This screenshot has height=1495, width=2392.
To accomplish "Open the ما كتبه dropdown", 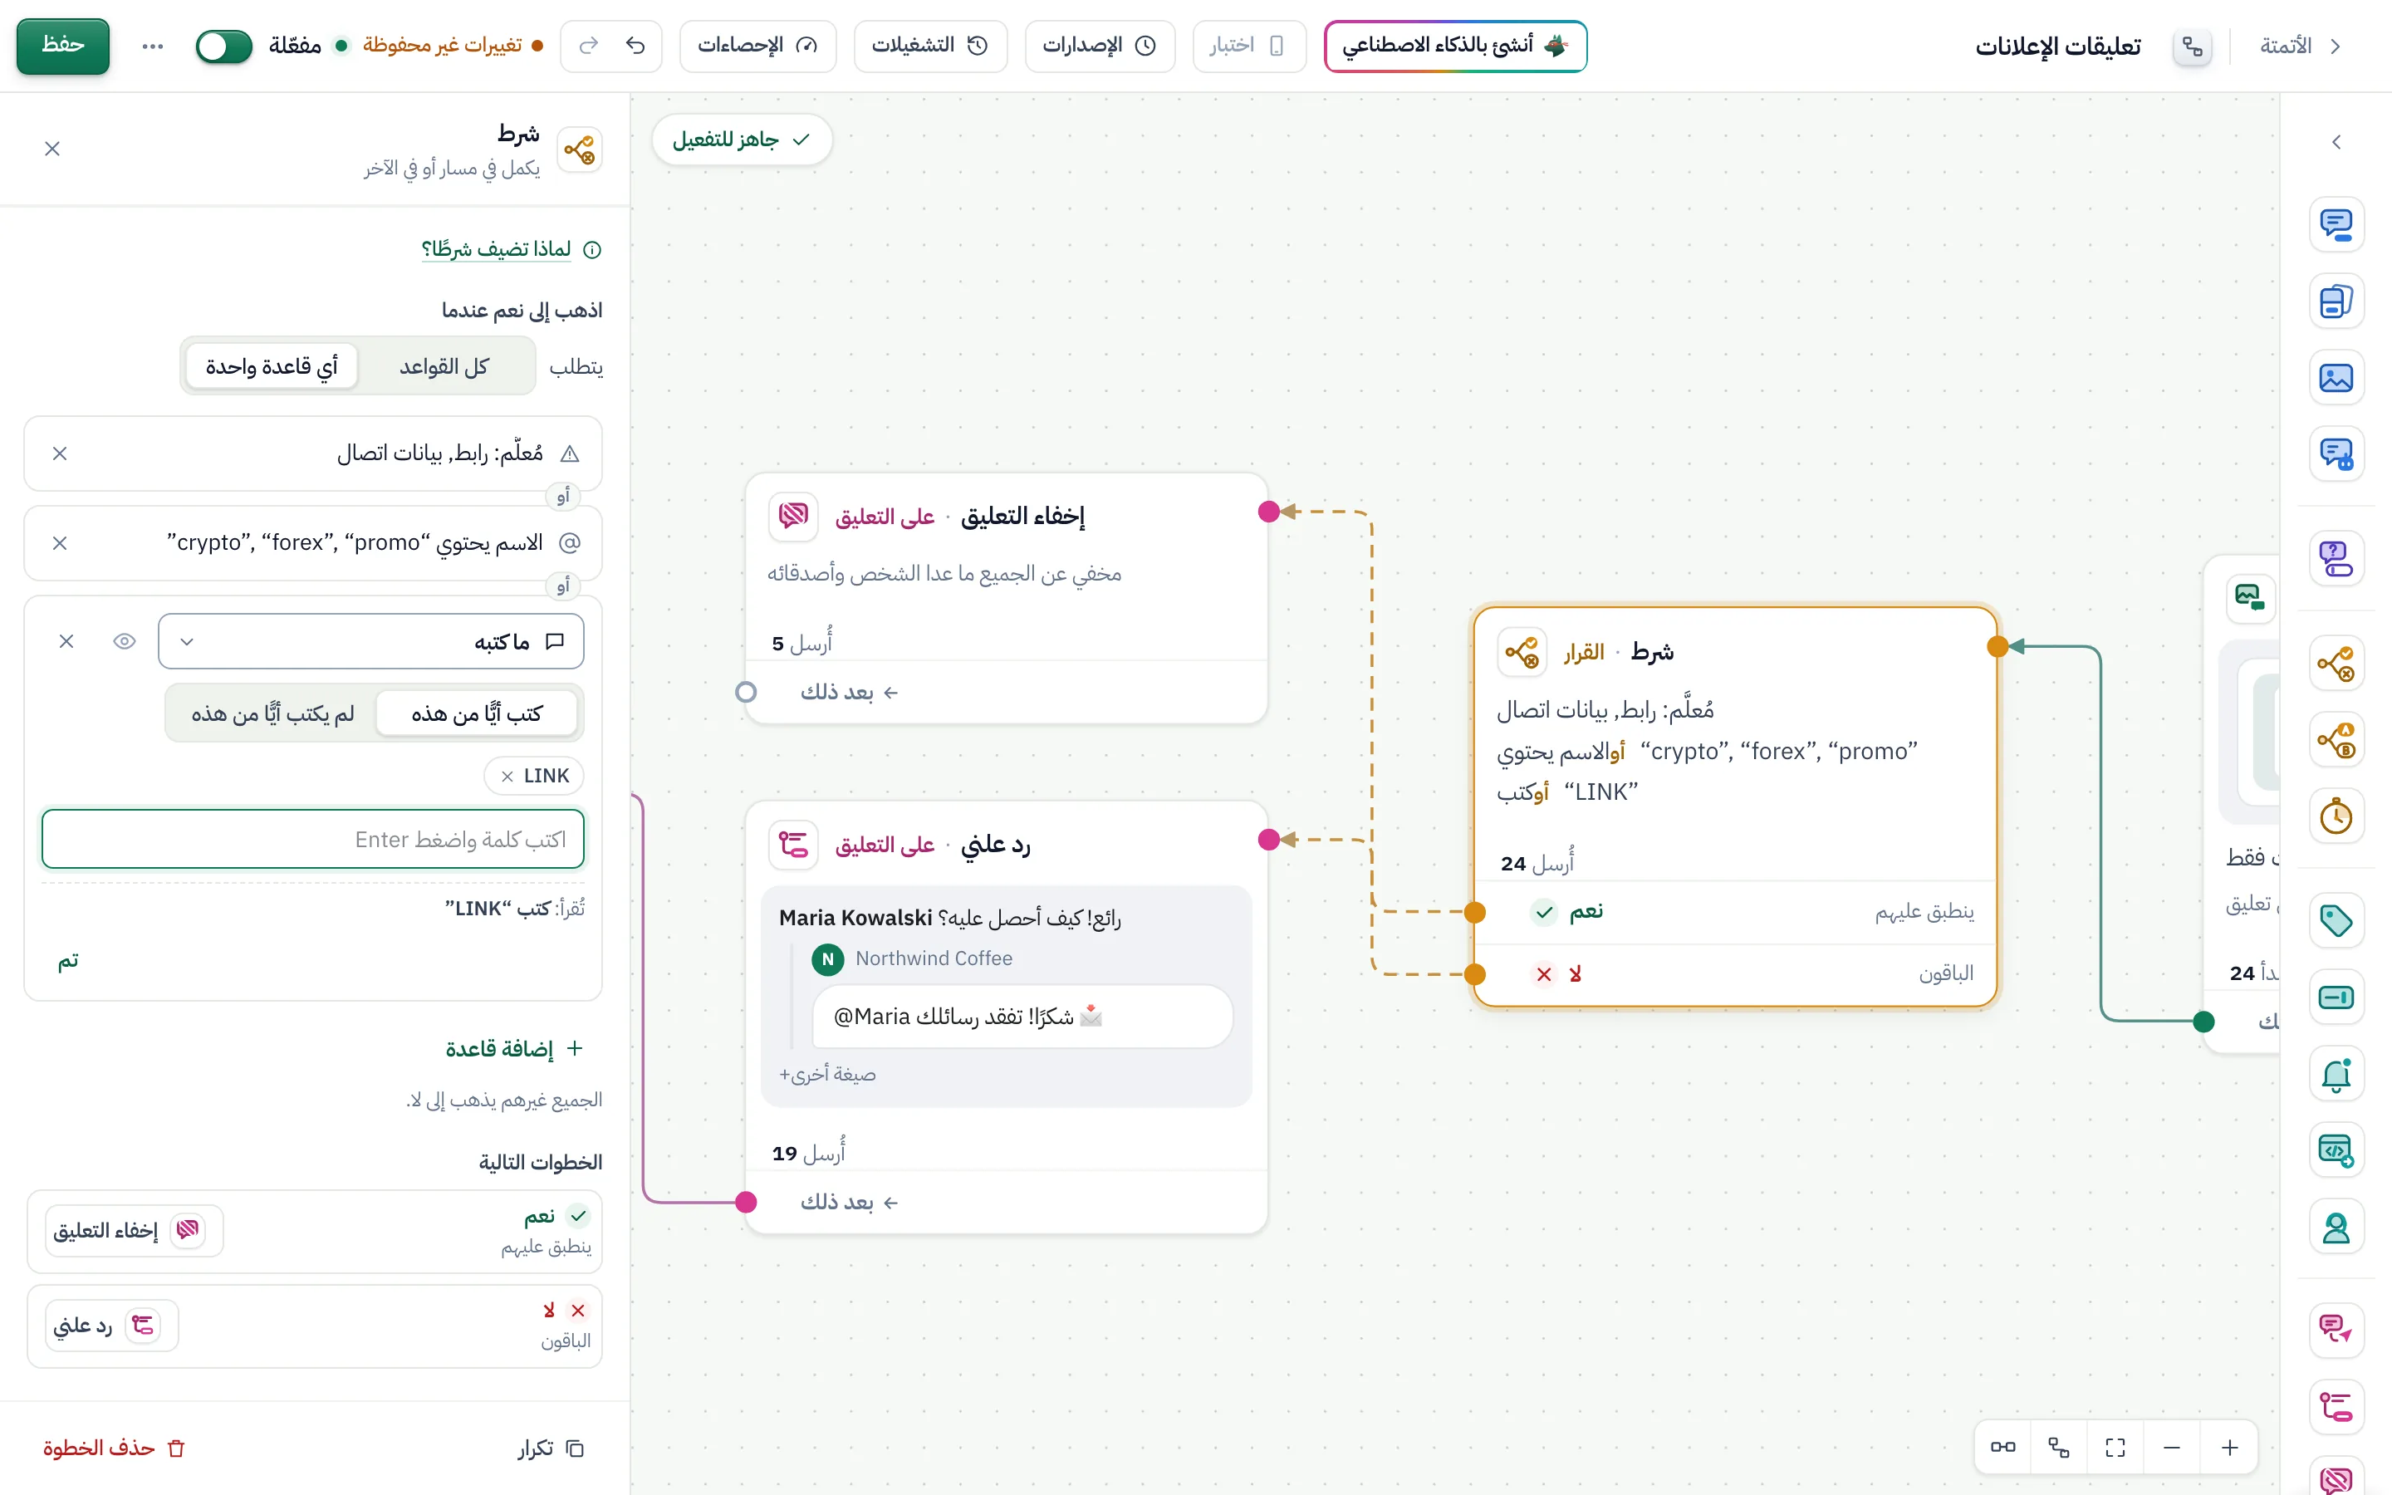I will [370, 642].
